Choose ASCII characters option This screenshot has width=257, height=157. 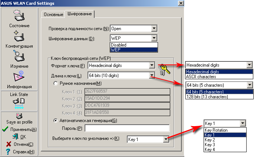click(219, 77)
